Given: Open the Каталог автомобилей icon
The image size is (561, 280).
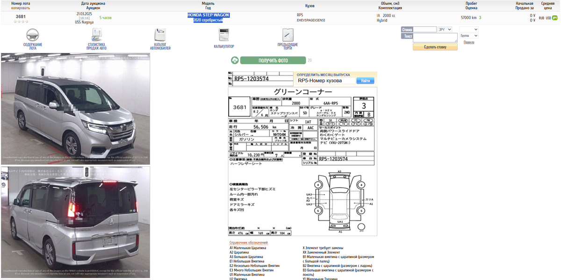Looking at the screenshot, I should click(160, 35).
